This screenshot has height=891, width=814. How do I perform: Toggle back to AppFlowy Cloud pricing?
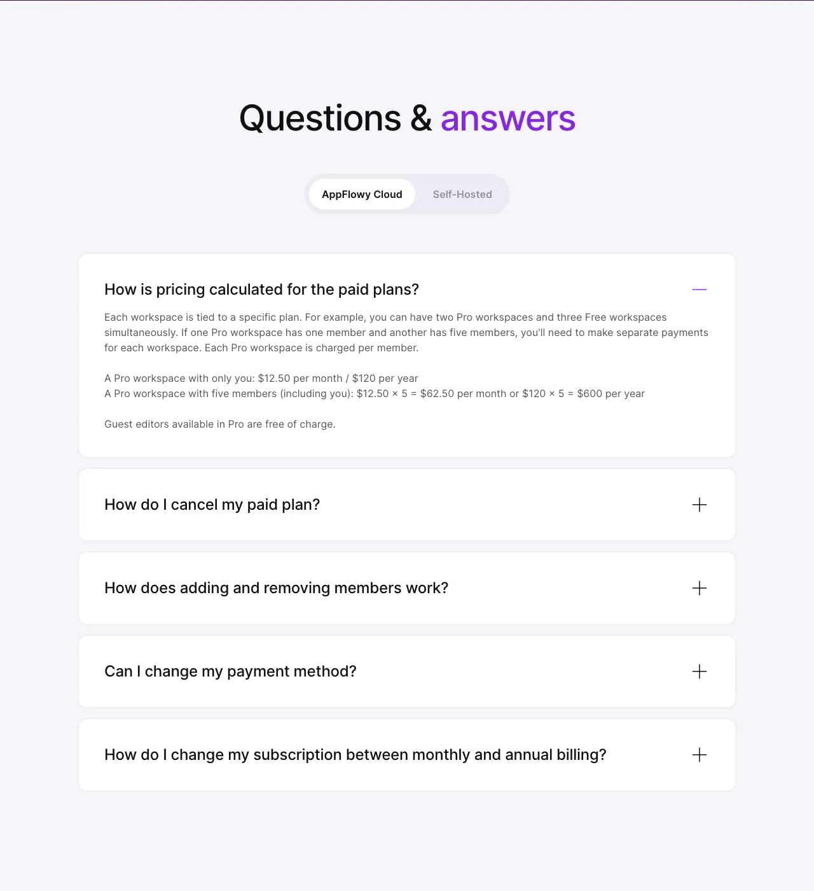(x=362, y=194)
